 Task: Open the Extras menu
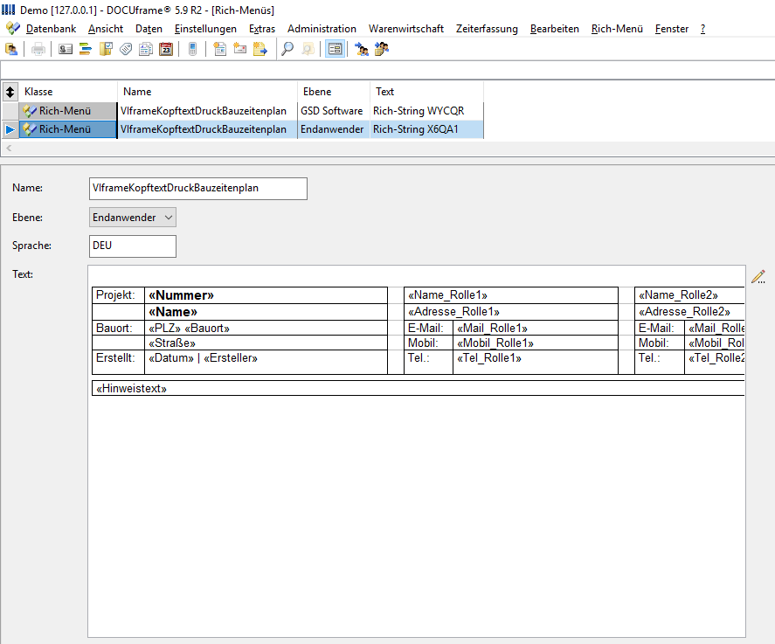click(x=262, y=29)
